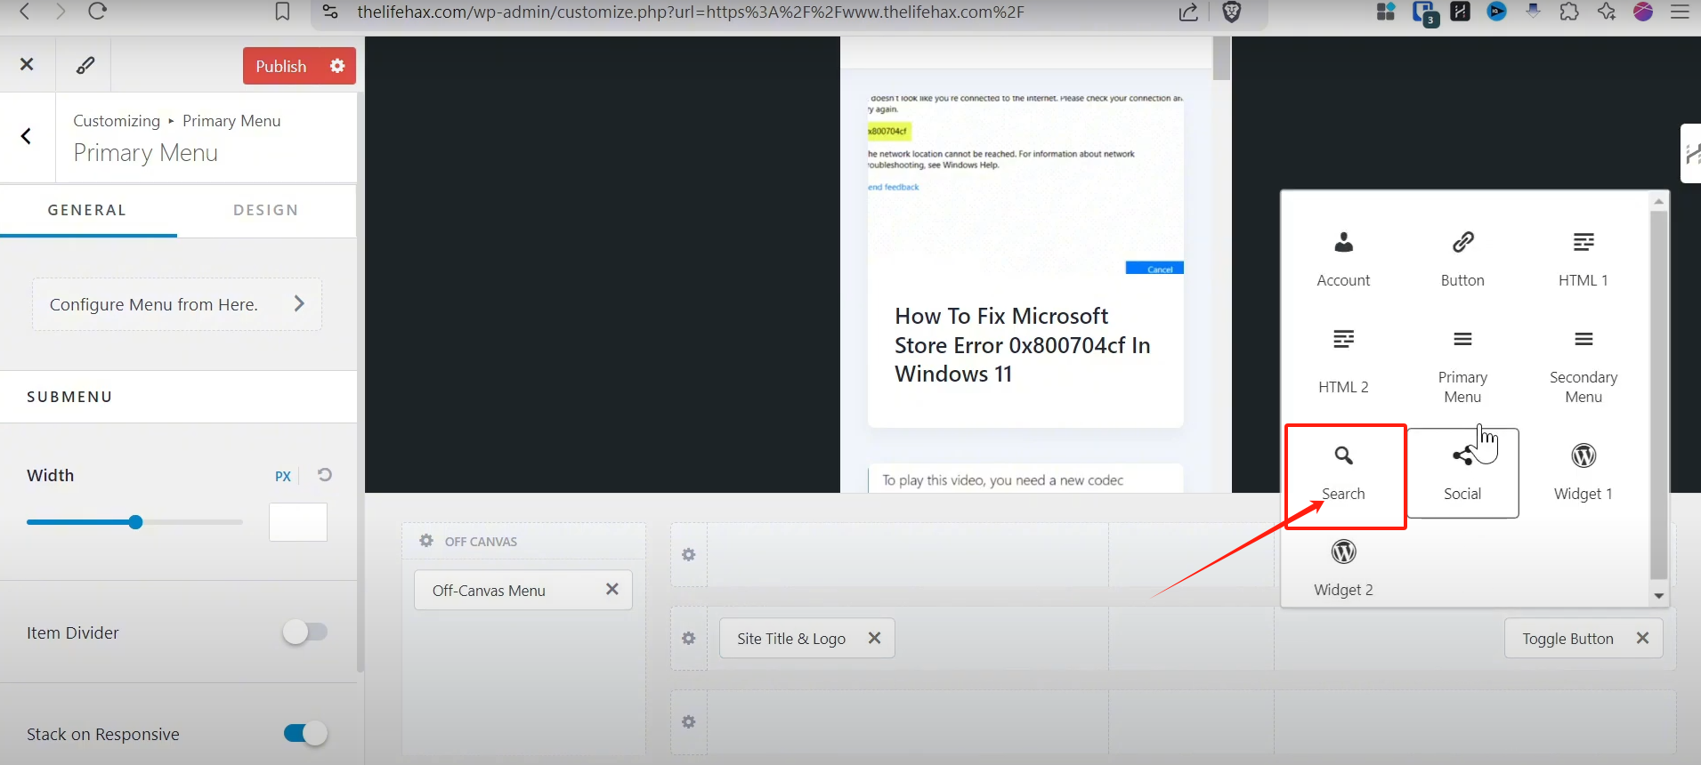Select the Site Title & Logo element
Image resolution: width=1701 pixels, height=765 pixels.
[791, 638]
